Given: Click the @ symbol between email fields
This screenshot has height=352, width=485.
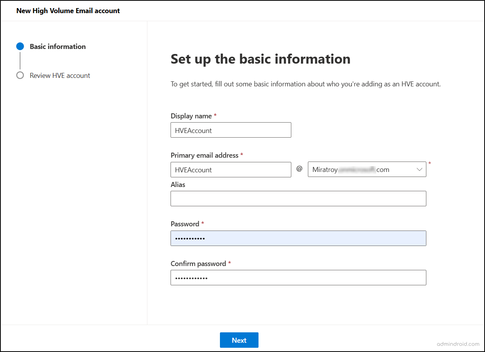Looking at the screenshot, I should [x=299, y=169].
